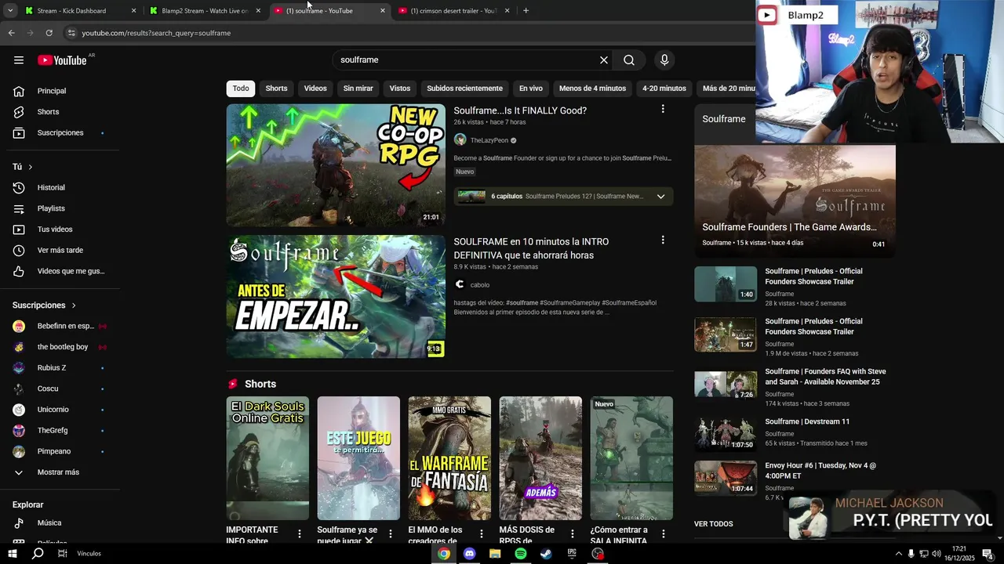The image size is (1004, 564).
Task: Select the 4-20 minutos filter chip
Action: tap(664, 89)
